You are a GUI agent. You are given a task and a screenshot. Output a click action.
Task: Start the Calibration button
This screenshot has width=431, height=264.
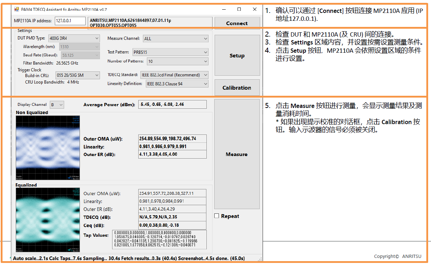(x=237, y=88)
